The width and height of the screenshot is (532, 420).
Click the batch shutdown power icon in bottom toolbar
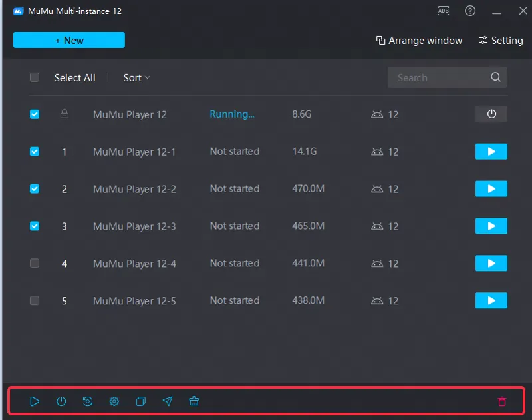click(61, 401)
